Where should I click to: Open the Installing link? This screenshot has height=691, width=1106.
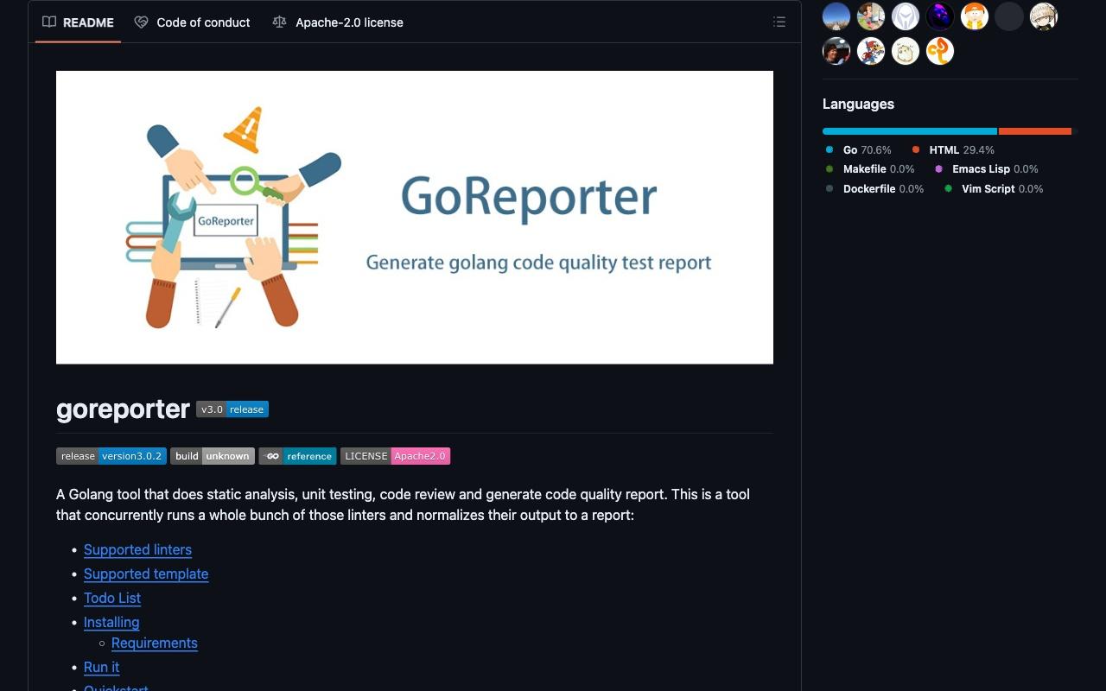[x=111, y=622]
